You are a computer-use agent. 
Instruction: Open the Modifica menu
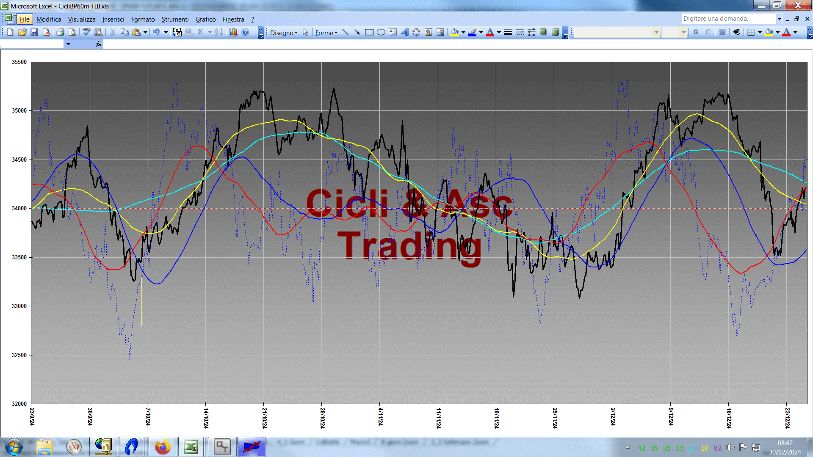click(49, 19)
